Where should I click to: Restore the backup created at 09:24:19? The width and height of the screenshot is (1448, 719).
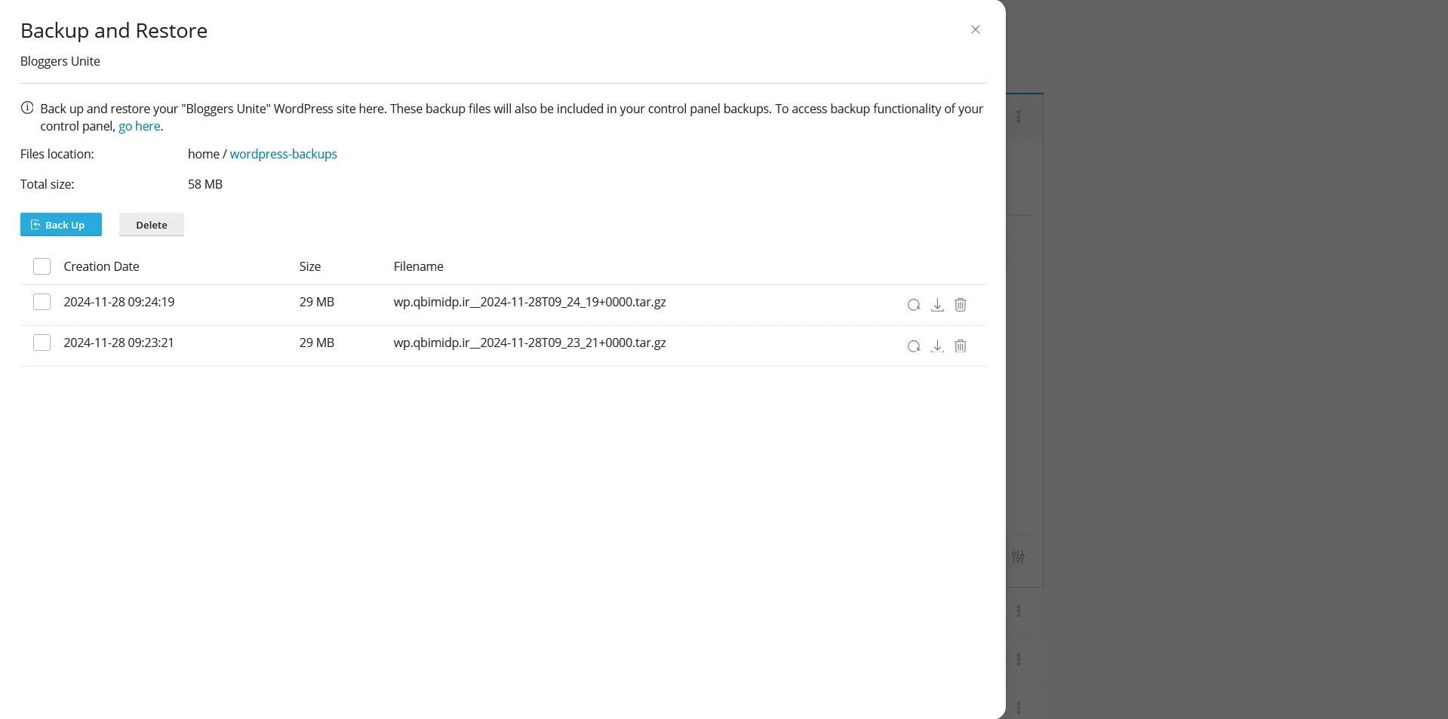click(914, 305)
